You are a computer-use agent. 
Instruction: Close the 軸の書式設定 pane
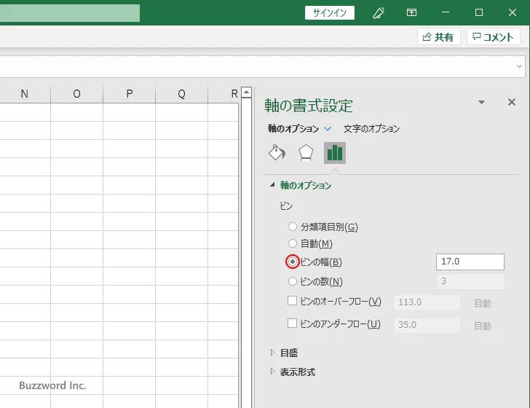coord(511,103)
